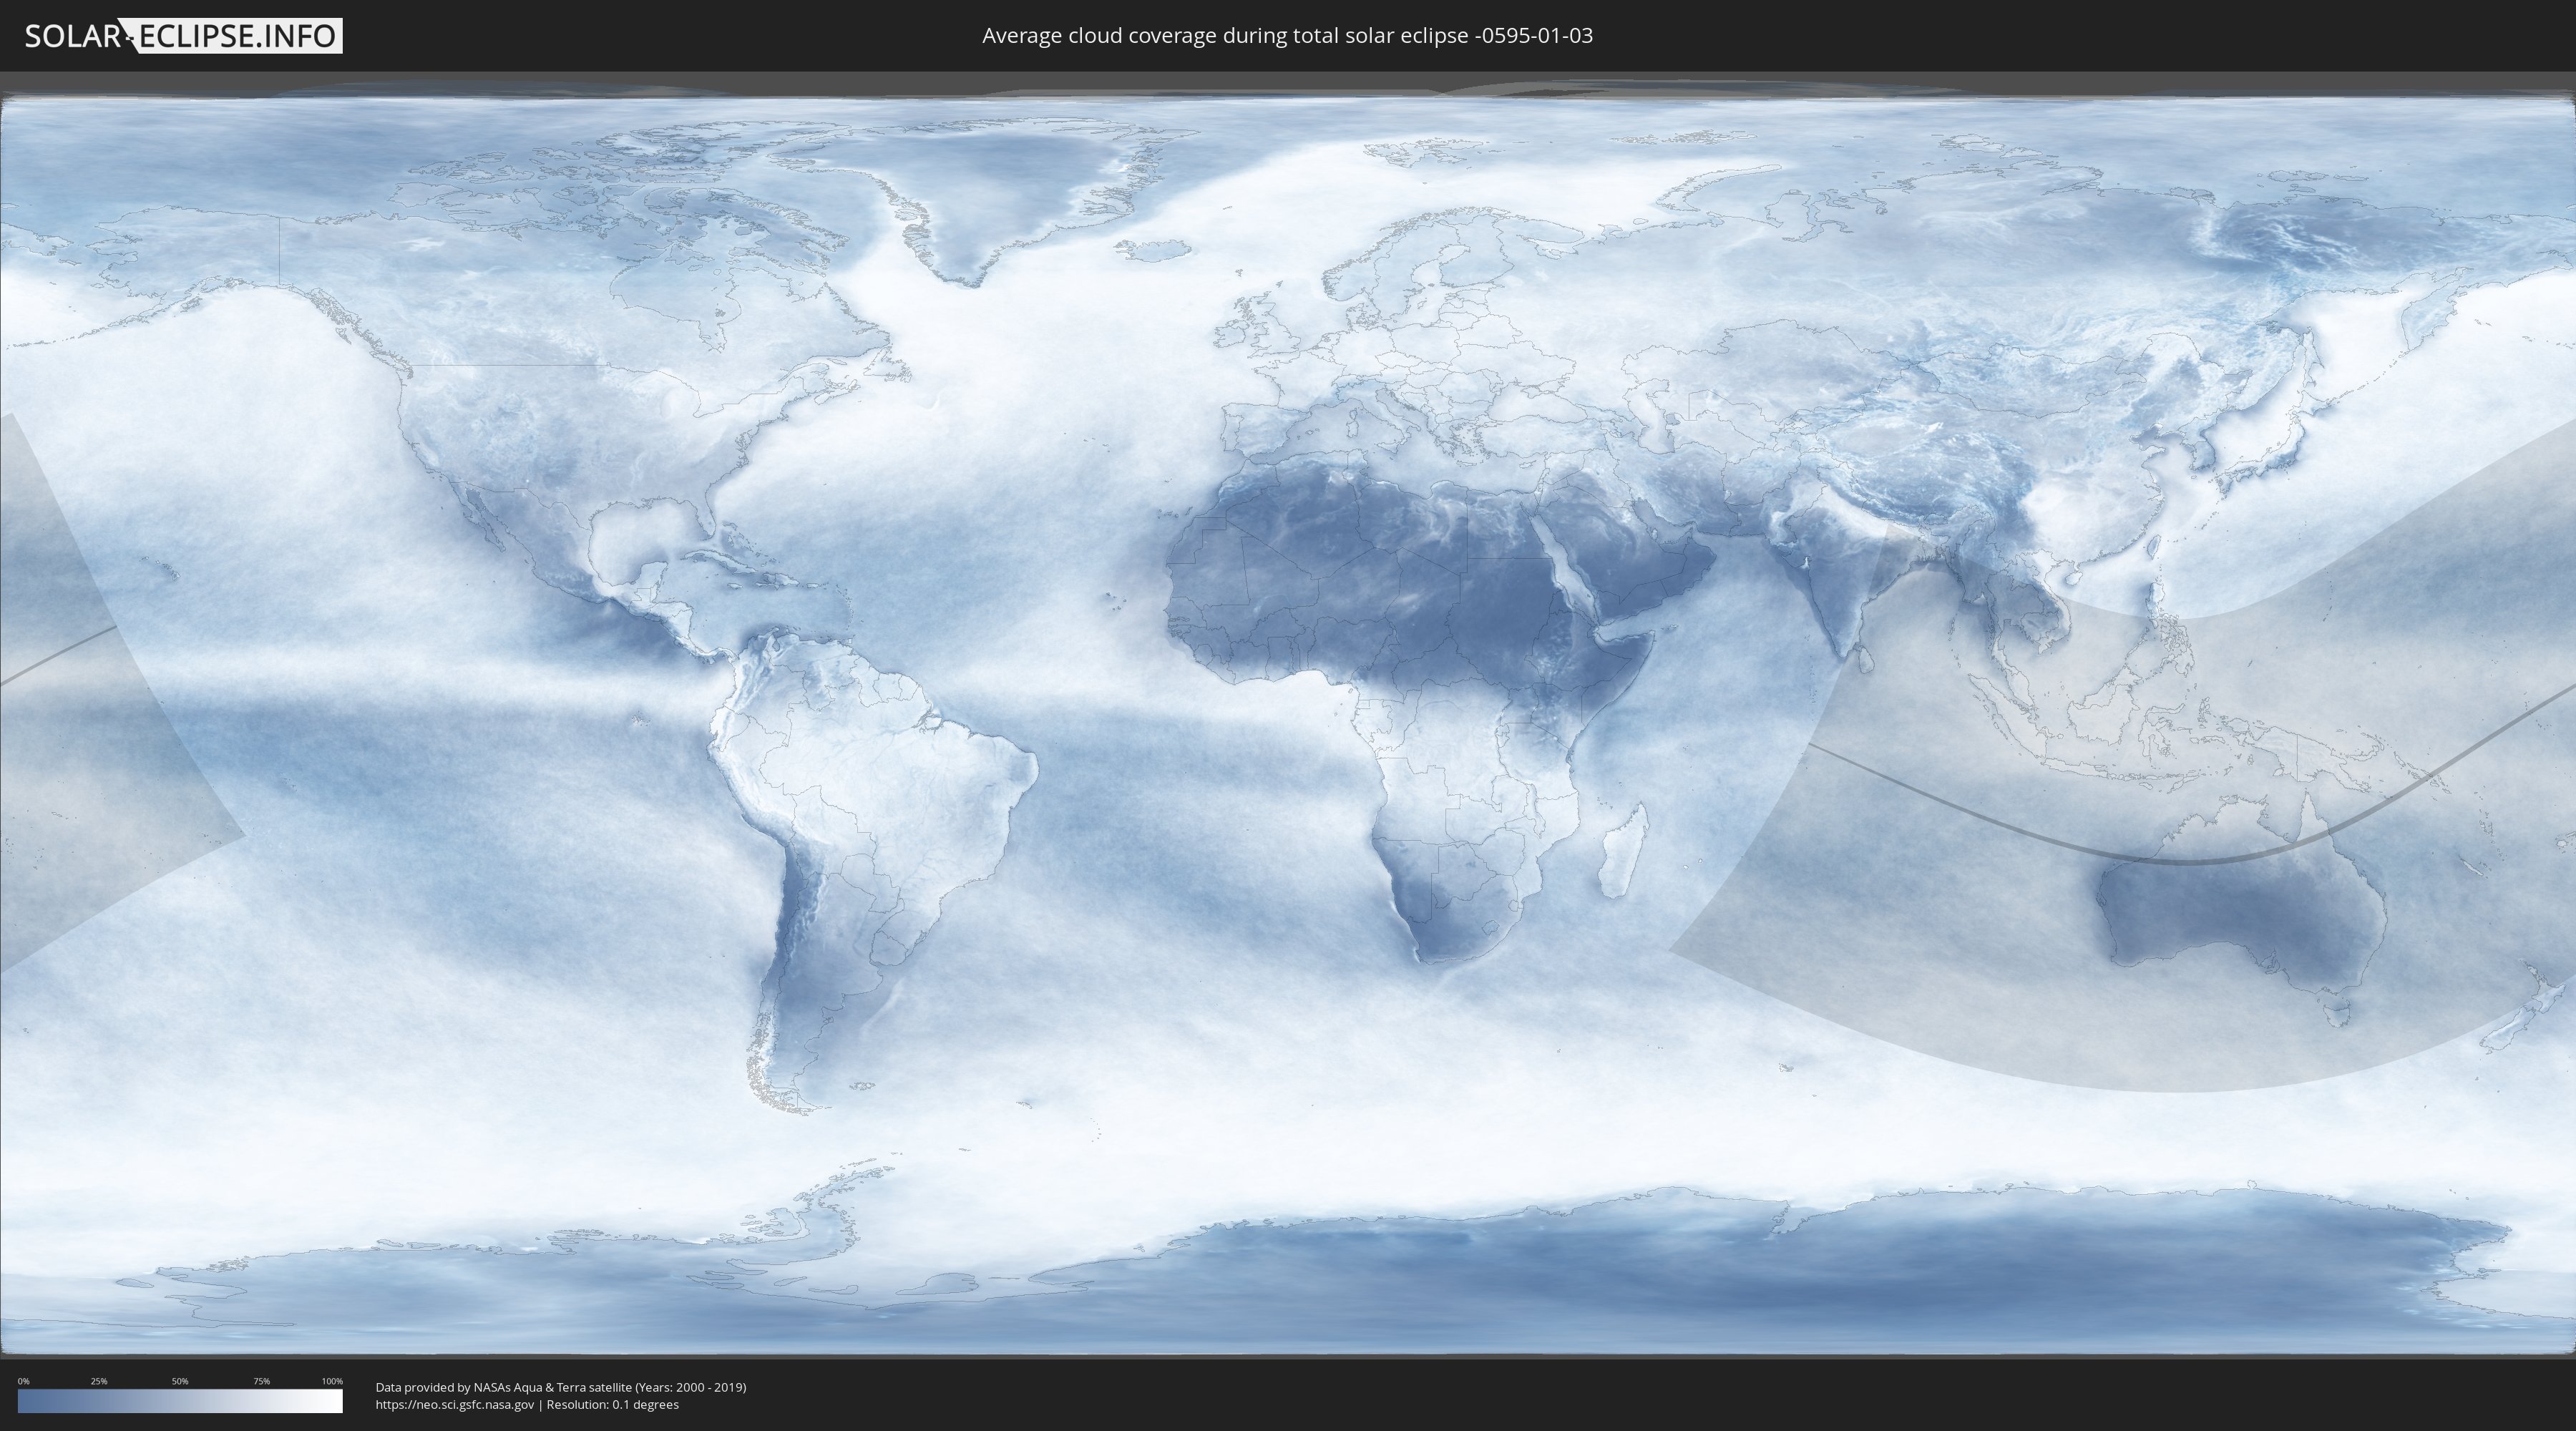Click the cloud coverage color gradient legend bar

180,1401
